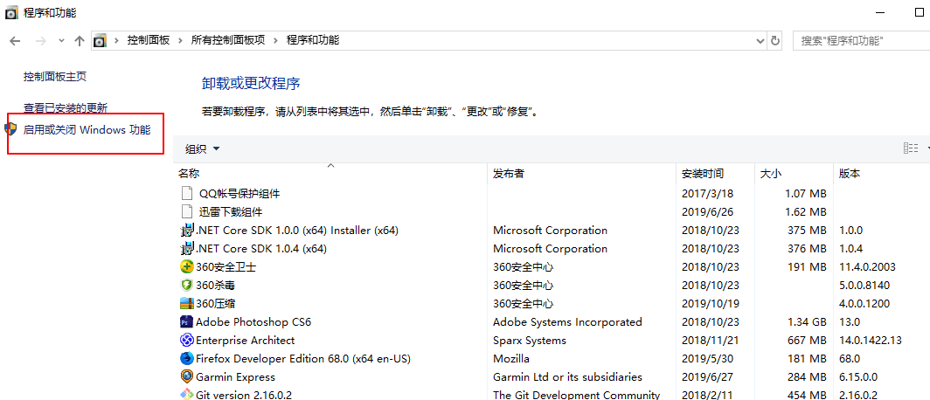Screen dimensions: 930x400
Task: Click the 360安全卫士 program icon
Action: pos(186,266)
